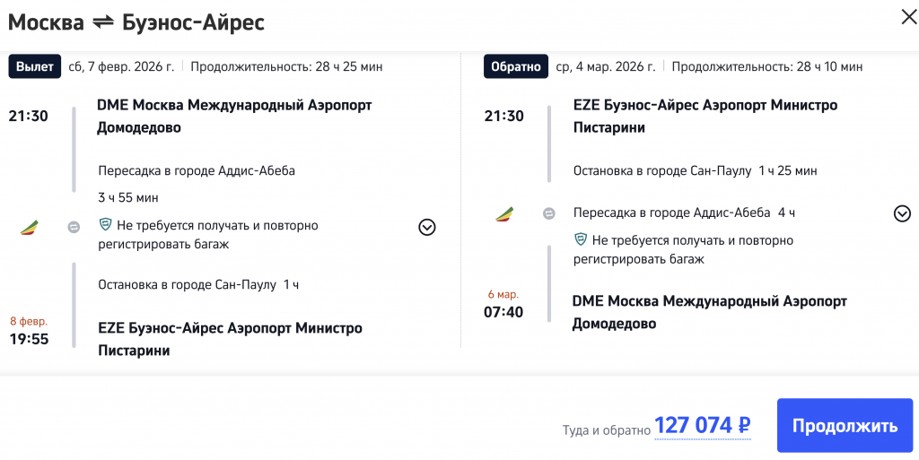Click the 07:40 arrival time in Moscow
The width and height of the screenshot is (919, 460).
tap(503, 312)
